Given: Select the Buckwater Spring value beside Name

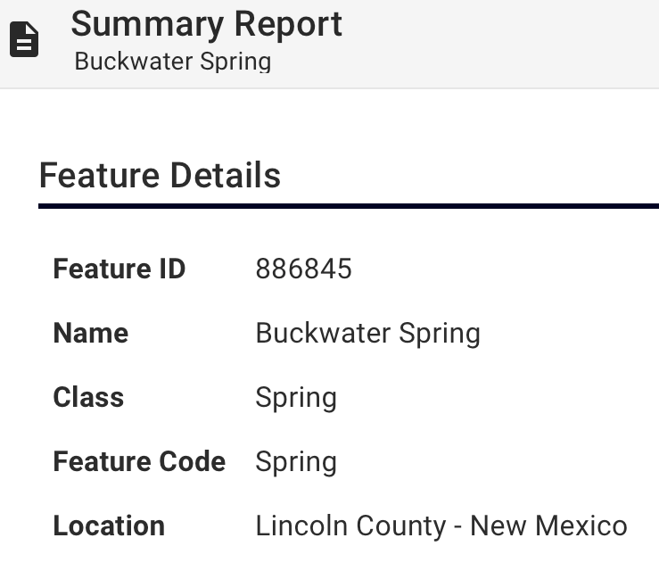Looking at the screenshot, I should (x=367, y=333).
